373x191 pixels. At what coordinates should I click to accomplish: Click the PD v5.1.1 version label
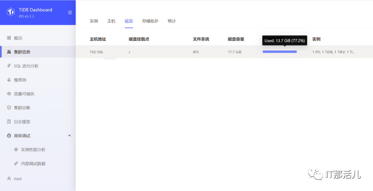27,17
